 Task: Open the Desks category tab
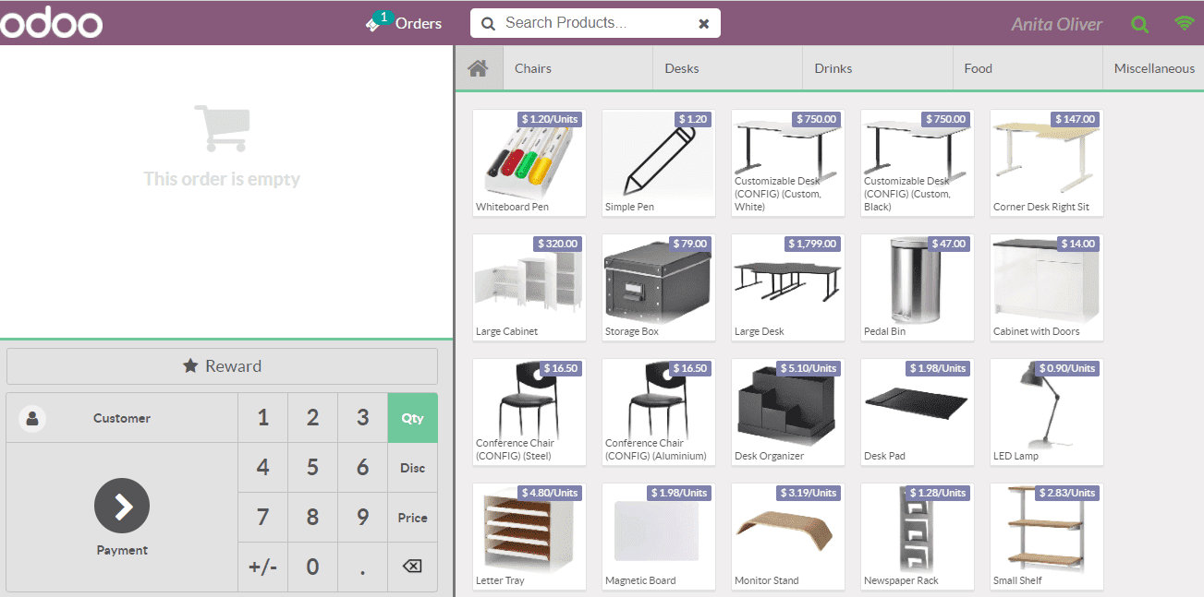click(x=727, y=68)
